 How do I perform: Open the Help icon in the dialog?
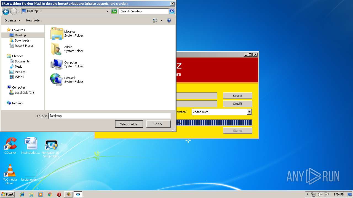pos(169,20)
